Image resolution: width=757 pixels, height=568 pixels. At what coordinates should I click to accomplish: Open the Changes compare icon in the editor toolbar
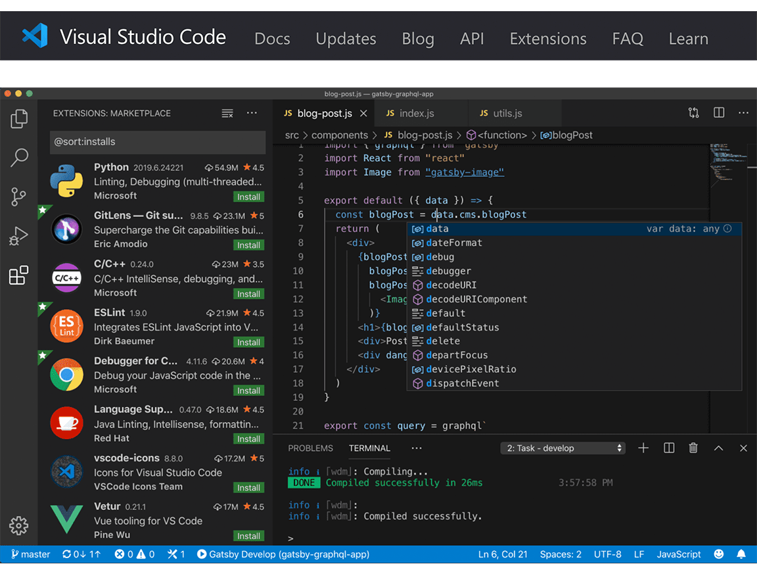pos(694,112)
